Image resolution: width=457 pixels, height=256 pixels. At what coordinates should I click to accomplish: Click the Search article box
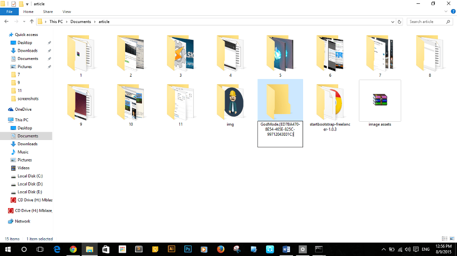[428, 22]
